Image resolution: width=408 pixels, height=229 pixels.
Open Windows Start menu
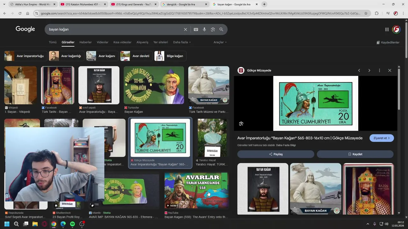point(7,224)
